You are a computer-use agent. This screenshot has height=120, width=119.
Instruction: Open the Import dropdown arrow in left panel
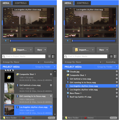(x=31, y=50)
